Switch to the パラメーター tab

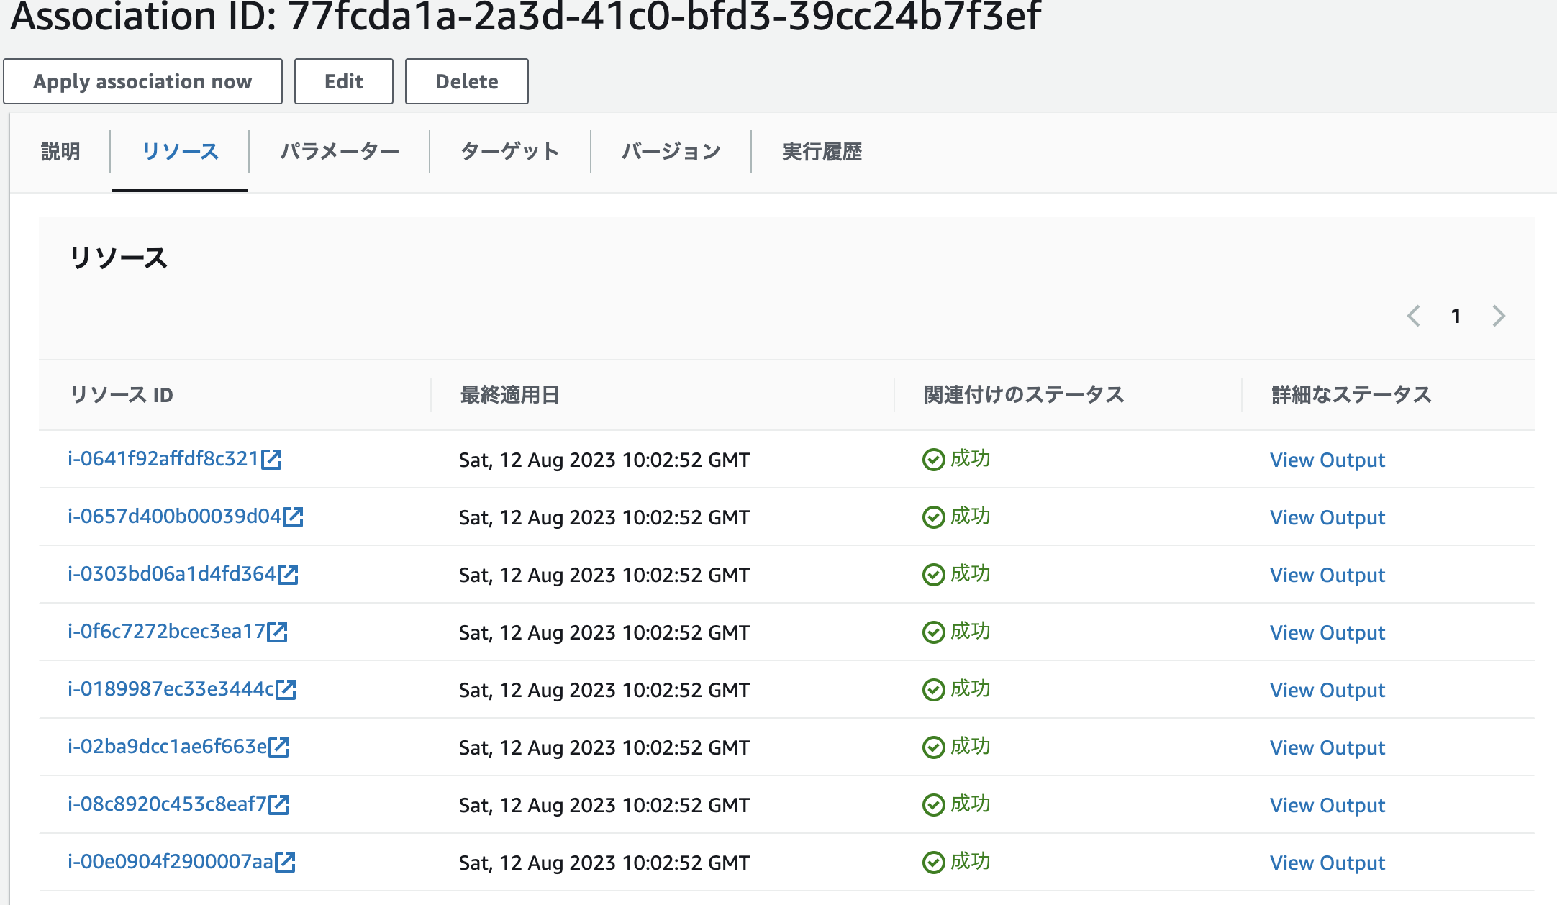(x=339, y=152)
